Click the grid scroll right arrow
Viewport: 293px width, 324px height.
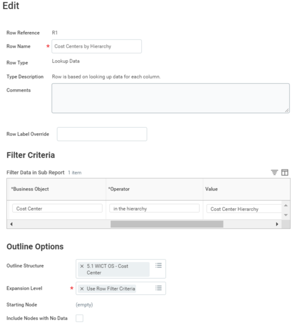coord(277,224)
